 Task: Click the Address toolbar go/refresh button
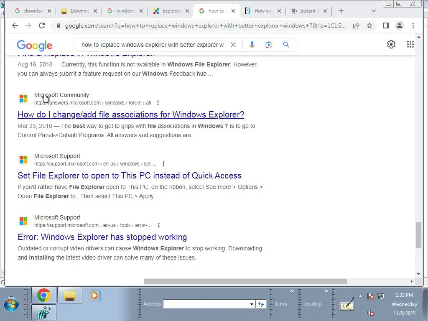coord(261,304)
